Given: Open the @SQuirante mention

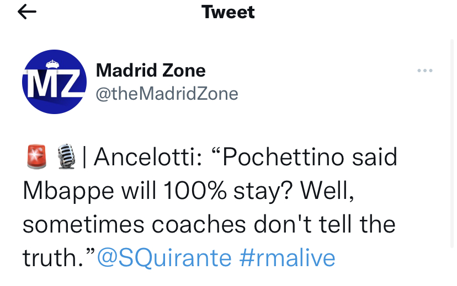Looking at the screenshot, I should coord(165,257).
